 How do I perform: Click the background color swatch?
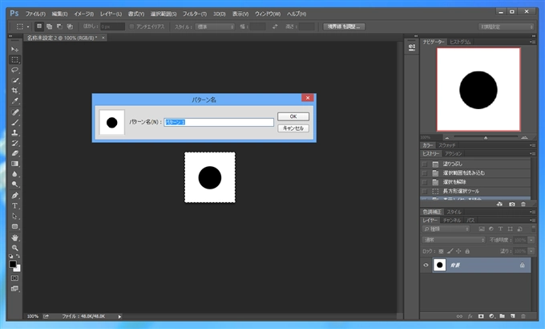[18, 269]
